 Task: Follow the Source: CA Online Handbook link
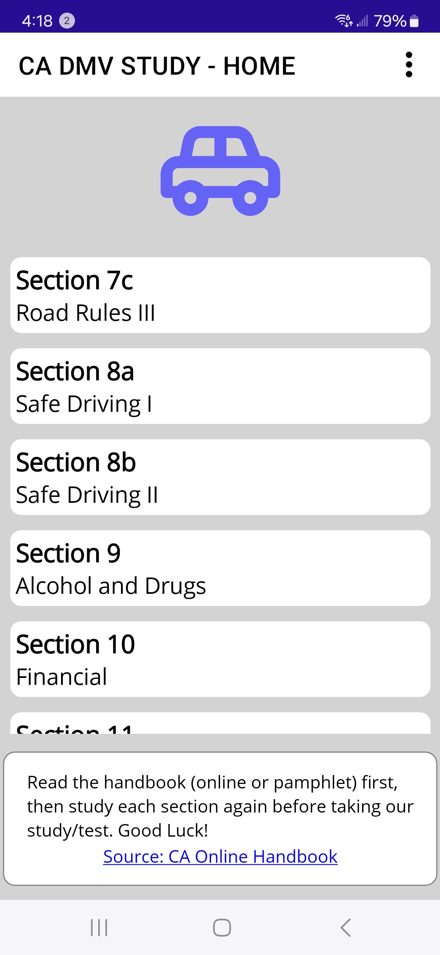click(220, 857)
